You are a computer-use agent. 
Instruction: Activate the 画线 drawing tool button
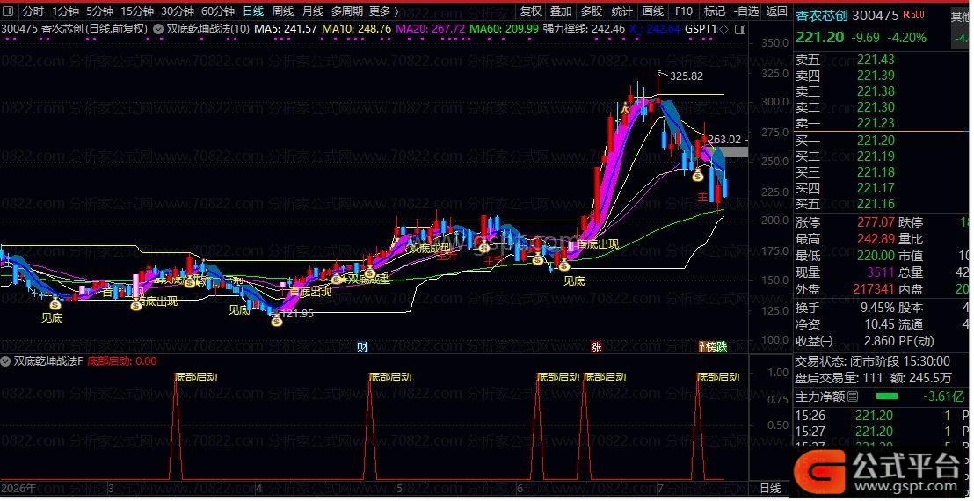pyautogui.click(x=653, y=11)
